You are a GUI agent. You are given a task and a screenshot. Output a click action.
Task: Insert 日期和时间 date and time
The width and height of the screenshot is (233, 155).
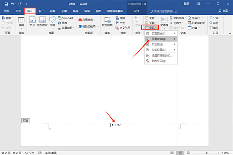196,23
